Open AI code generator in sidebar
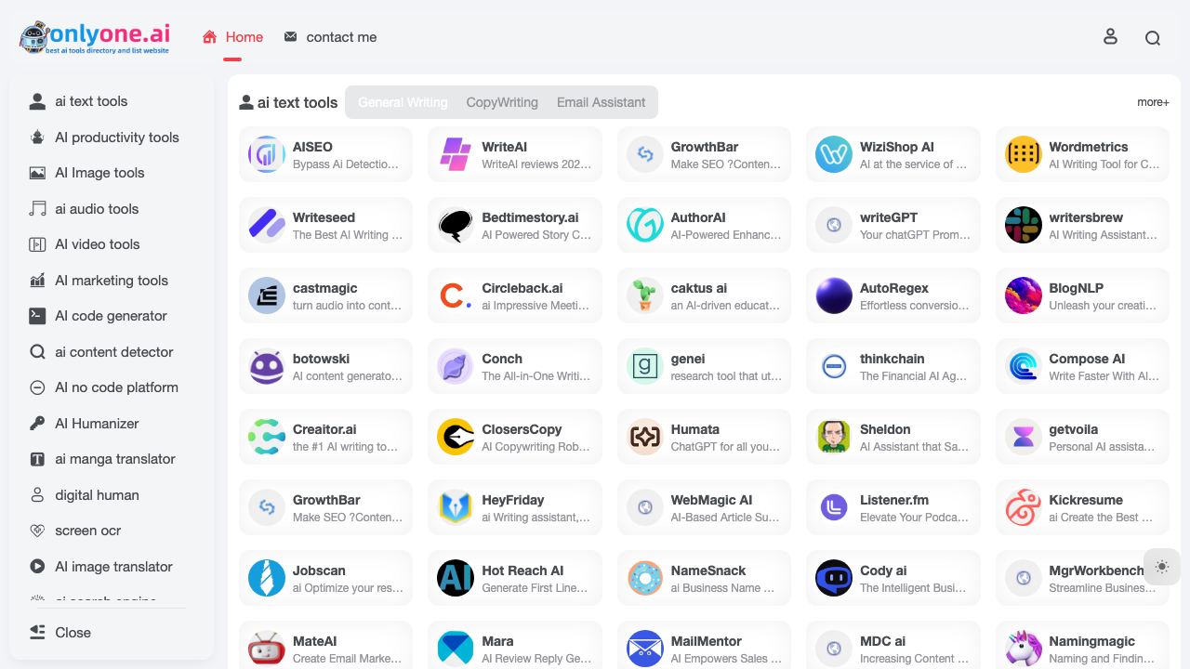Viewport: 1190px width, 669px height. coord(112,316)
